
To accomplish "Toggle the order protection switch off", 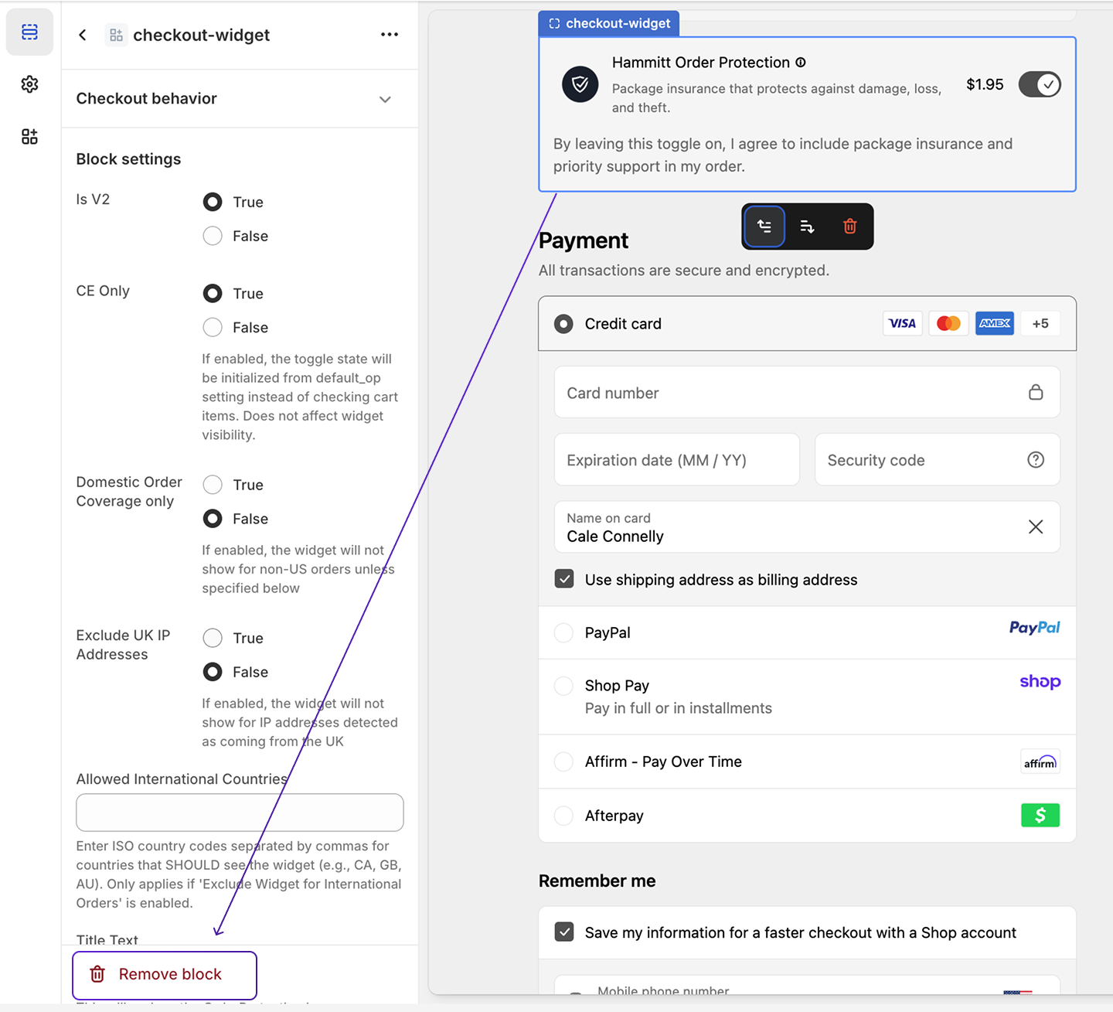I will (1040, 84).
